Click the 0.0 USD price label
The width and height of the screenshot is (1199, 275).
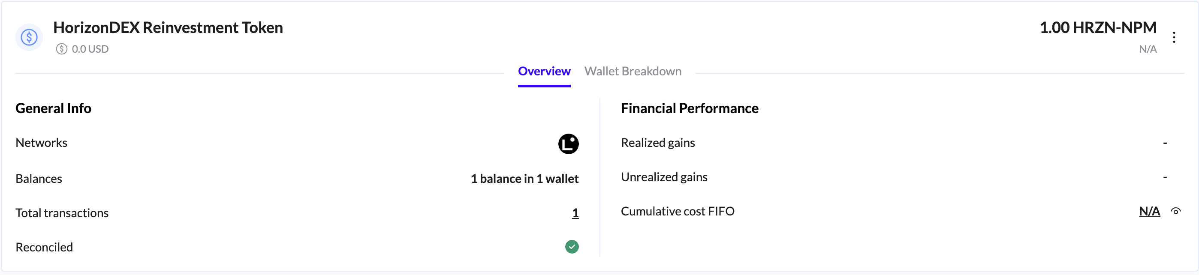(90, 49)
